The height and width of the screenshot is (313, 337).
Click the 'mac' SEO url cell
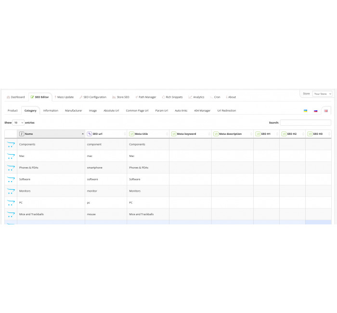[x=106, y=156]
